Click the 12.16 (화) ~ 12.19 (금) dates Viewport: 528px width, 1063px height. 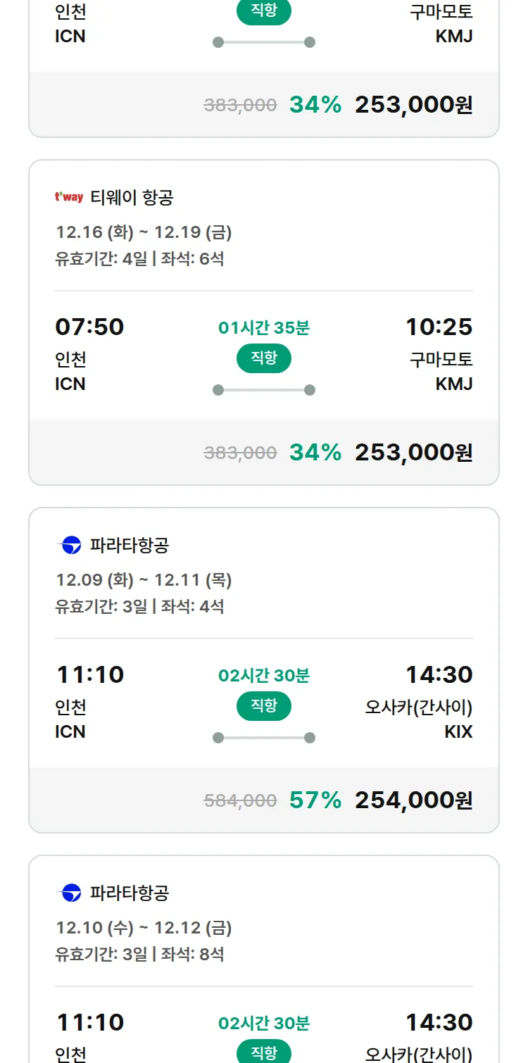coord(144,232)
